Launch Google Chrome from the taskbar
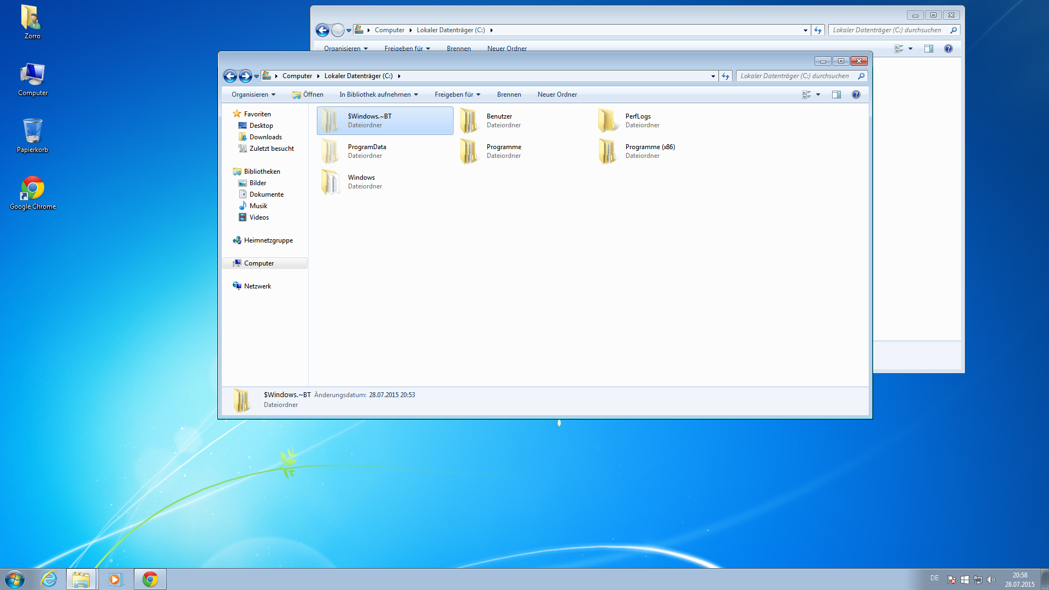The image size is (1049, 590). [150, 579]
